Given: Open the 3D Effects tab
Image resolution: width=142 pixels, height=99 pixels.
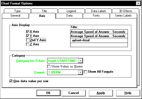Looking at the screenshot, I should click(125, 11).
